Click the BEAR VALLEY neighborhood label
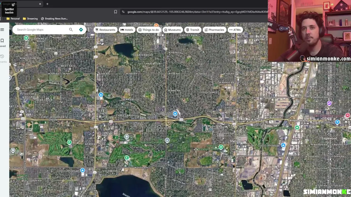The height and width of the screenshot is (197, 351). pyautogui.click(x=131, y=99)
